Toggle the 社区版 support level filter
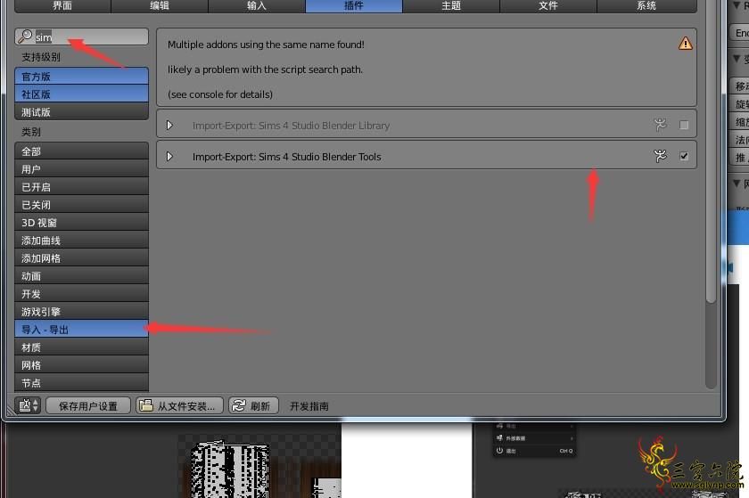749x498 pixels. (x=82, y=94)
